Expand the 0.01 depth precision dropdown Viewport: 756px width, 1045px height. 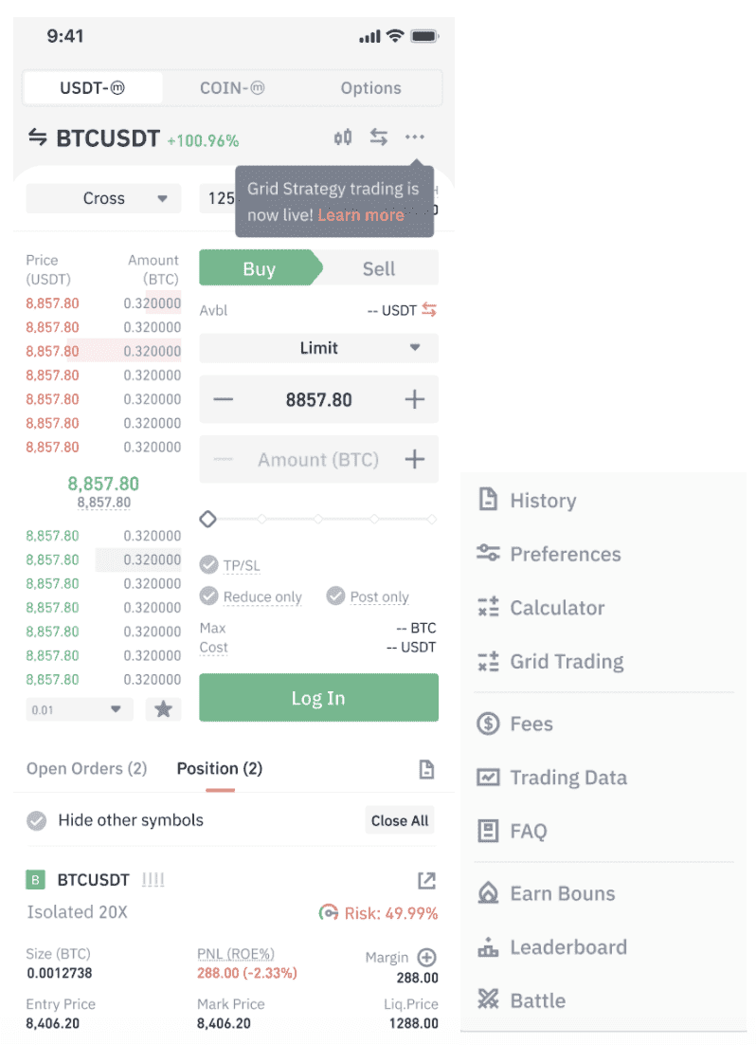click(x=80, y=709)
